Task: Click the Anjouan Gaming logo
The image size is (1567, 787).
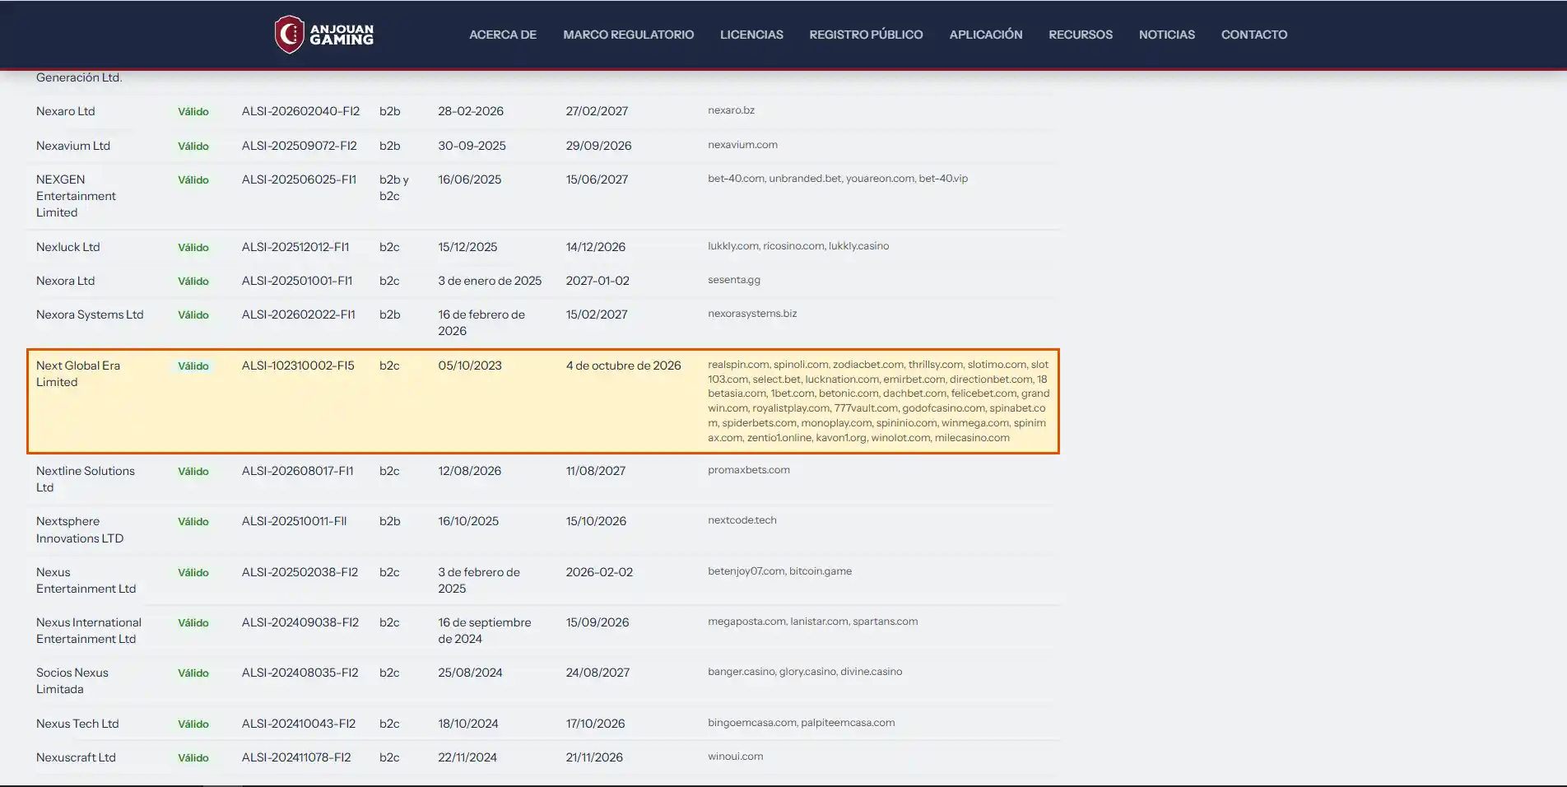Action: tap(324, 35)
